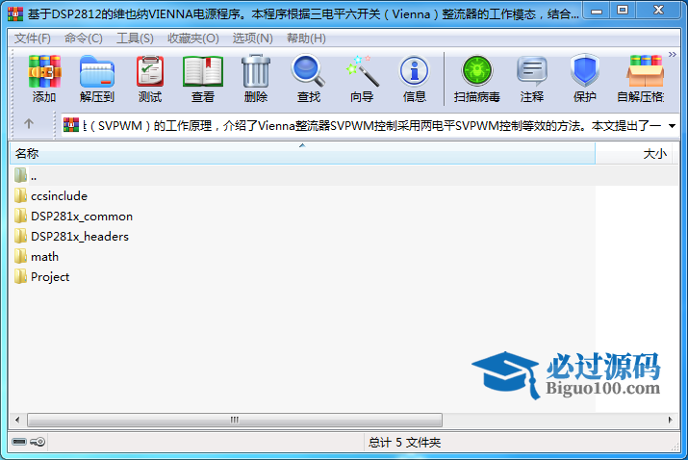Open the address path dropdown arrow
Viewport: 688px width, 460px height.
pyautogui.click(x=672, y=126)
